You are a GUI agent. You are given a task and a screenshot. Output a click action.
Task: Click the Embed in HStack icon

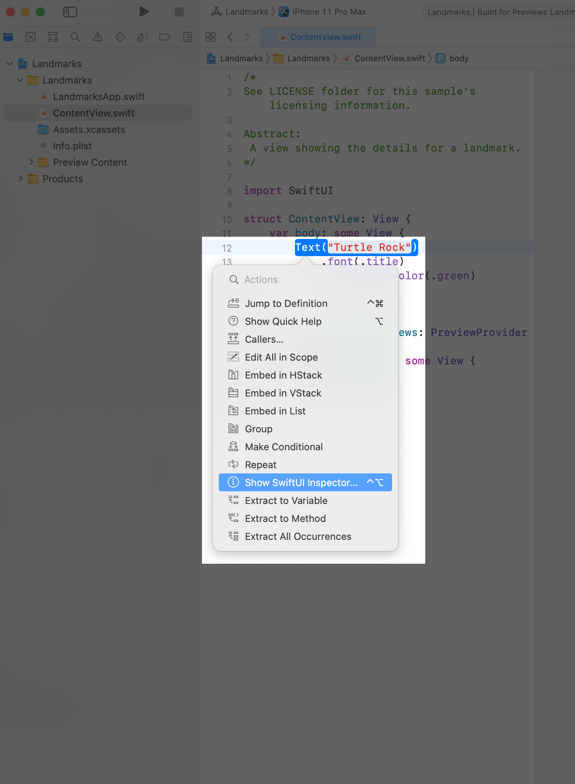[x=233, y=375]
